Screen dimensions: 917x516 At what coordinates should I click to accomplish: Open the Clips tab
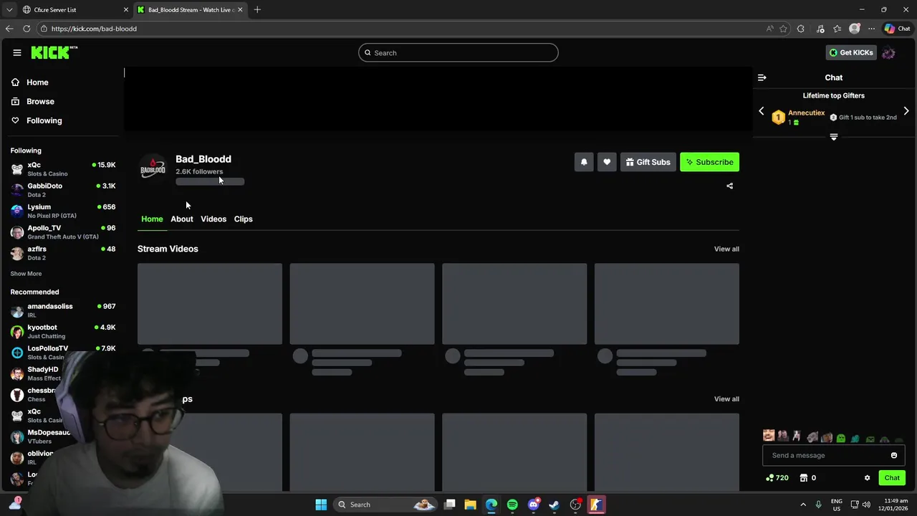[244, 219]
